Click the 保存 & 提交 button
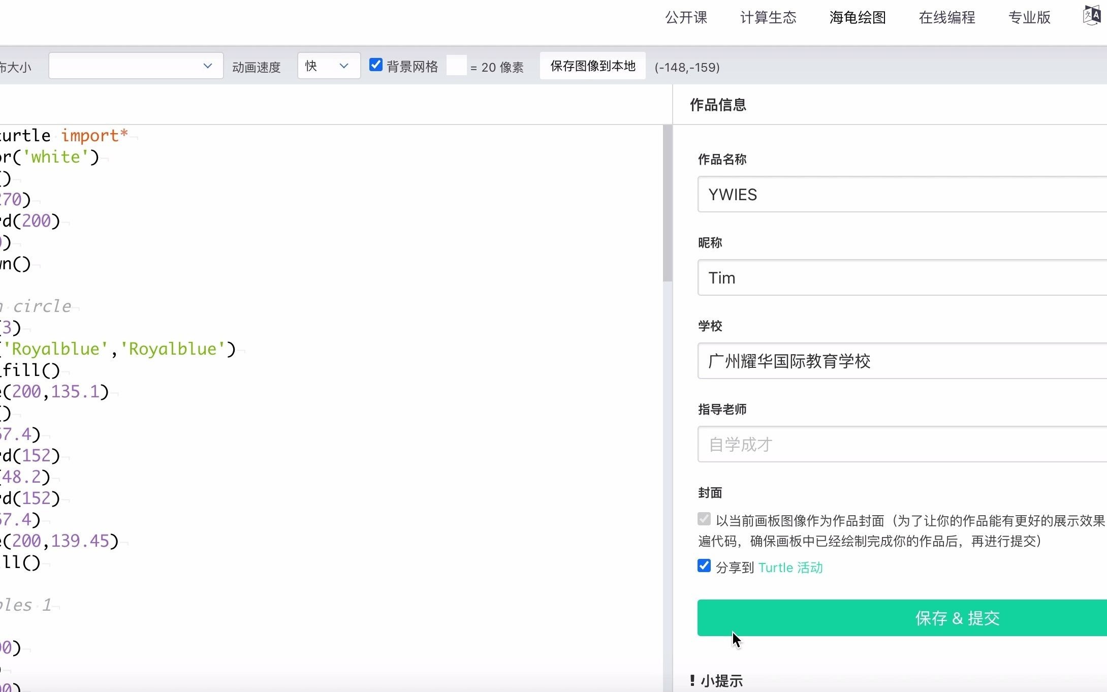This screenshot has width=1107, height=692. pos(902,618)
